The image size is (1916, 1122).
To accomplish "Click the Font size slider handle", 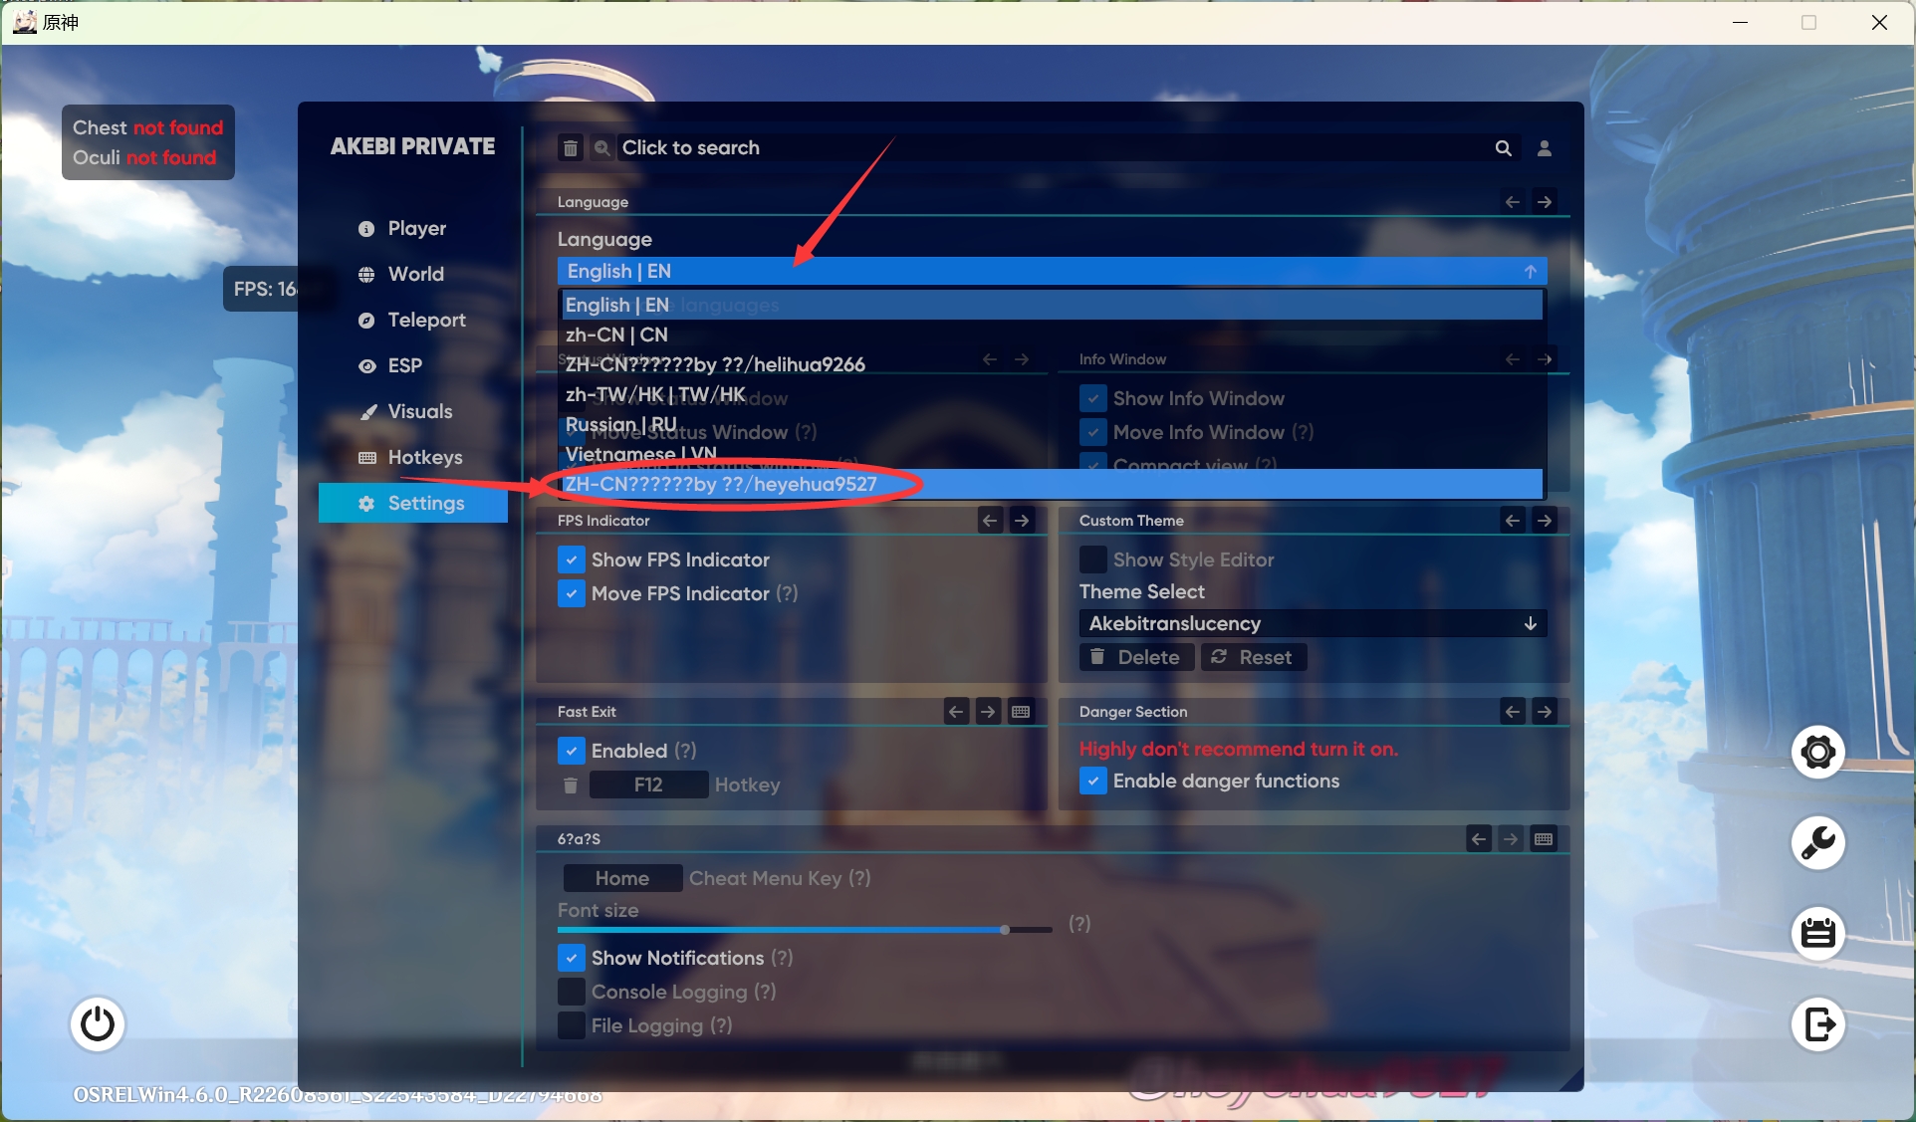I will [1005, 930].
